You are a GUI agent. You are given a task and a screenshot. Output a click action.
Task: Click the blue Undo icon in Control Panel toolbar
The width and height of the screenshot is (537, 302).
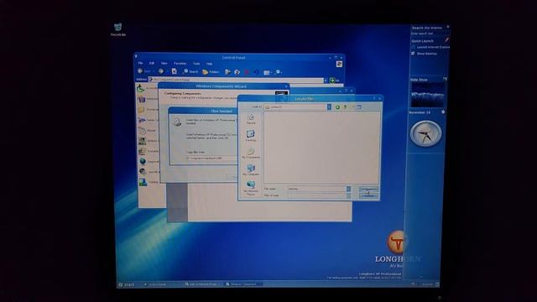tap(257, 72)
